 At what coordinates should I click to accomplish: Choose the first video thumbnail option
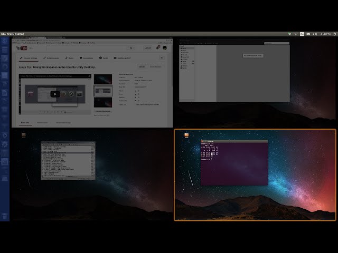(103, 79)
